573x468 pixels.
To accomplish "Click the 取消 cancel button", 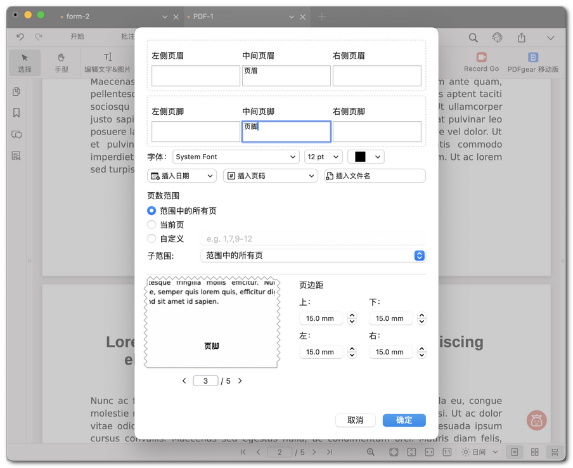I will [x=356, y=420].
